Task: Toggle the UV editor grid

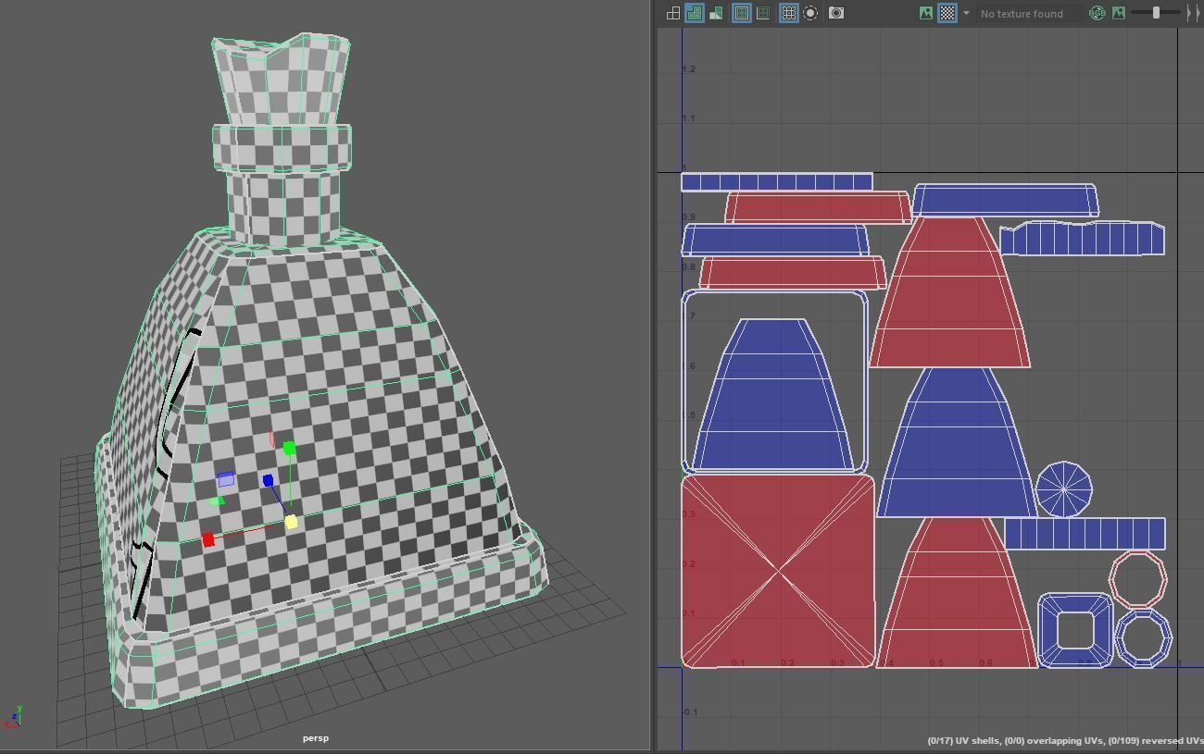Action: tap(789, 13)
